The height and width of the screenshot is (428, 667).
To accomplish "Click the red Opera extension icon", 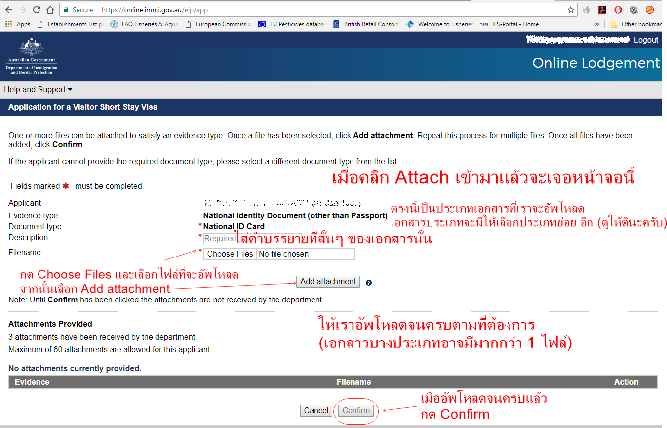I will pos(618,10).
